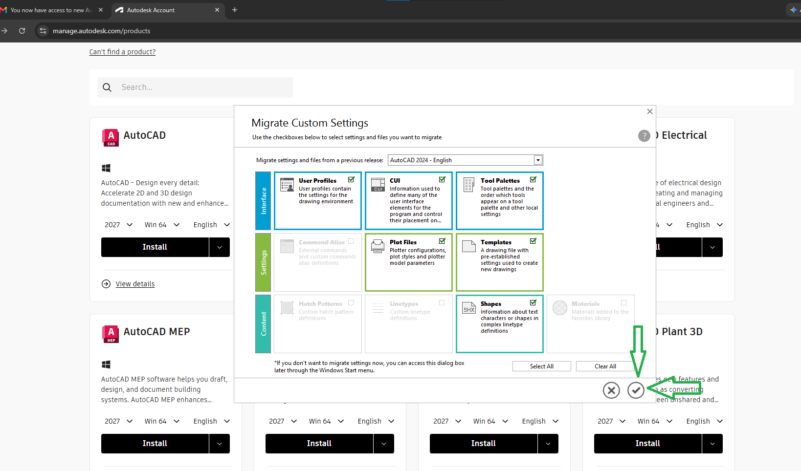Close the Migrate Custom Settings dialog
801x471 pixels.
pos(650,111)
